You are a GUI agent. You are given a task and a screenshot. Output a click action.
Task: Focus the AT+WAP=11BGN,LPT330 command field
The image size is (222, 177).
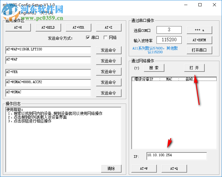(x=48, y=50)
